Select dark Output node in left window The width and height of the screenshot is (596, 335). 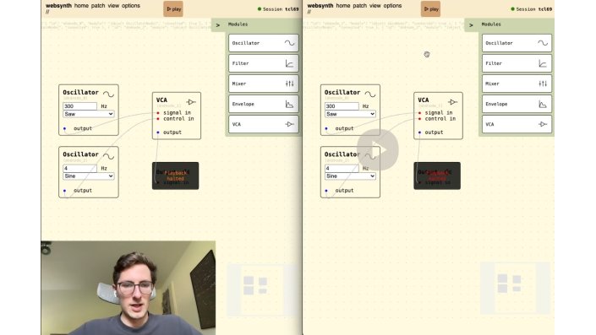(175, 176)
